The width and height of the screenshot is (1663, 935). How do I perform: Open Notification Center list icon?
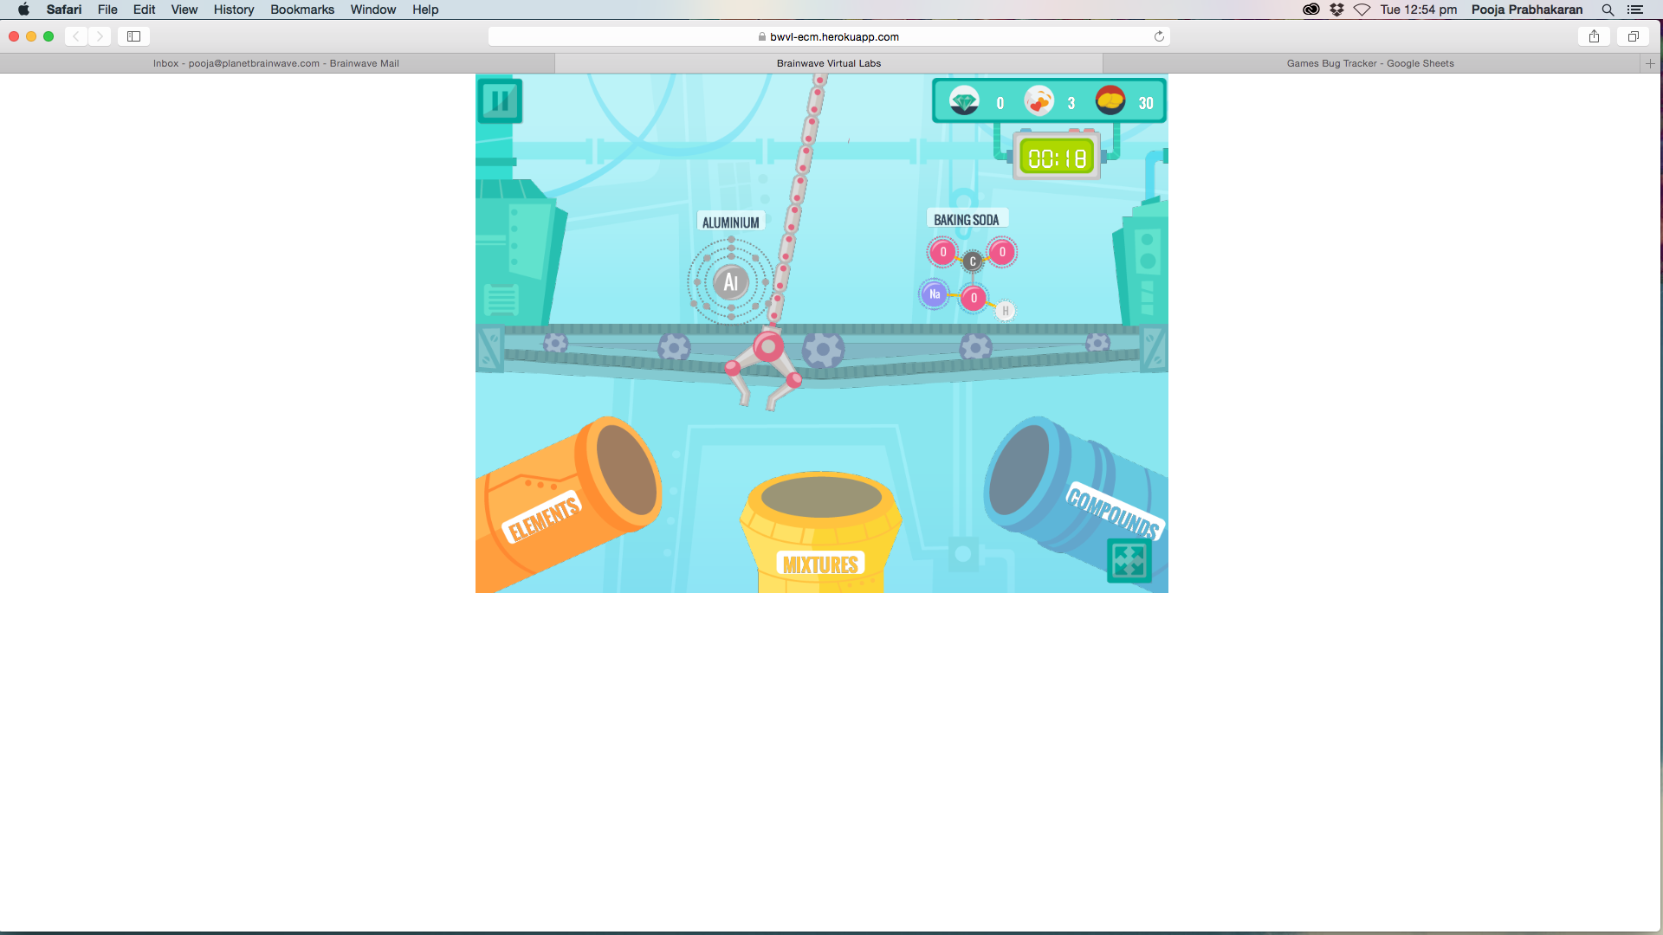(1635, 10)
